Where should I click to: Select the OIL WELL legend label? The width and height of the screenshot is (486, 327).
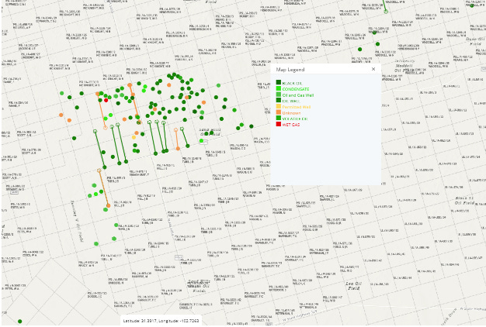pos(290,102)
